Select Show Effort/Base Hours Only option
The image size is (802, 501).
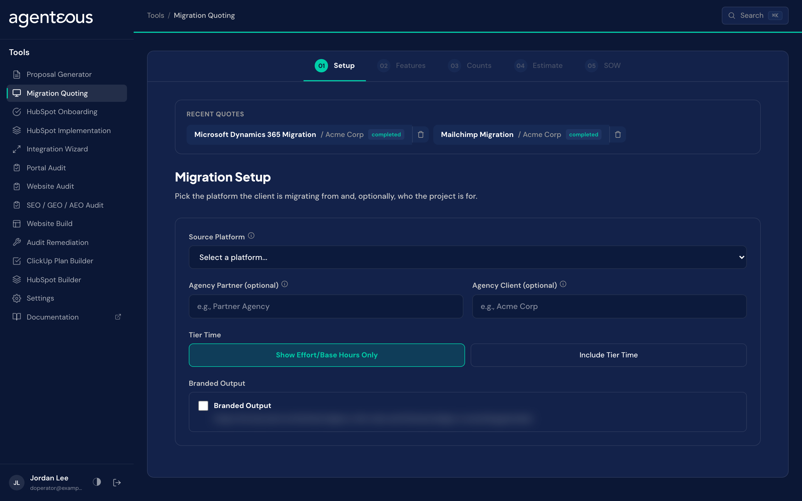(x=327, y=355)
